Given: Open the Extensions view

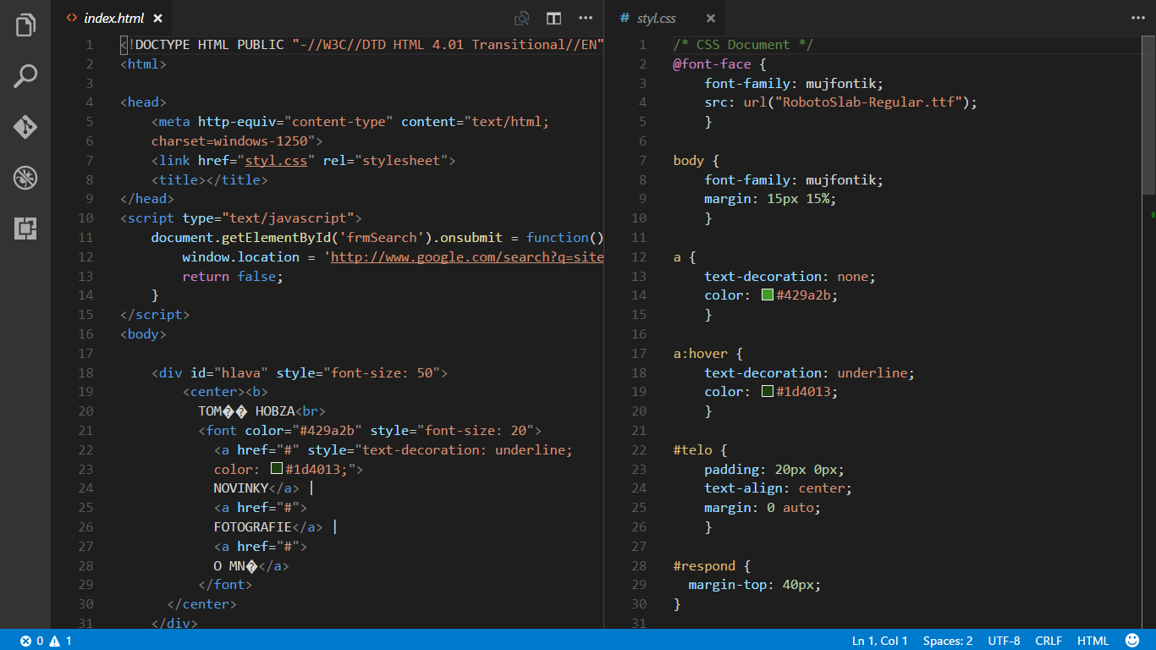Looking at the screenshot, I should pos(25,229).
